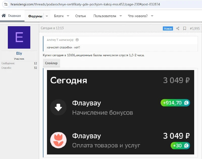Expand the Форумы dropdown arrow

(47, 16)
